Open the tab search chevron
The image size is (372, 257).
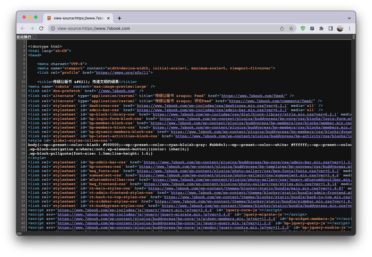coord(349,18)
